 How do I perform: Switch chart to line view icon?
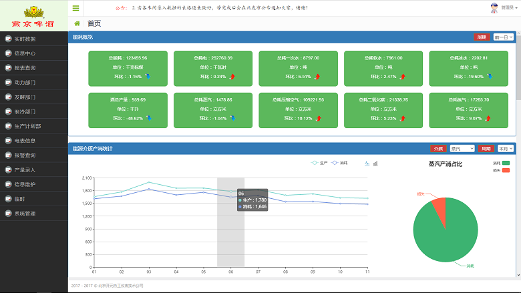(x=367, y=164)
